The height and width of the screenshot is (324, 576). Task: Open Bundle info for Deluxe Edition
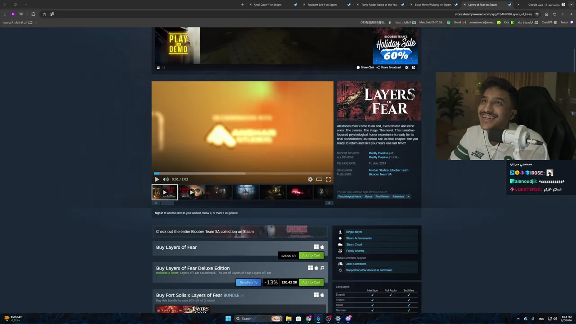(248, 282)
